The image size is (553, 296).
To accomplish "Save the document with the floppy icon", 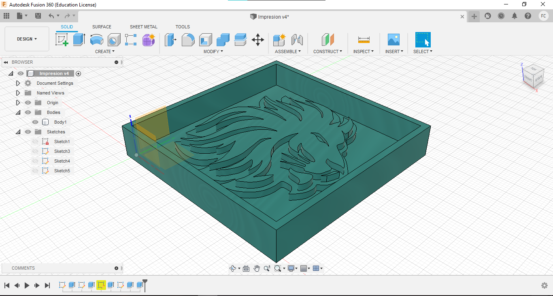I will (38, 16).
